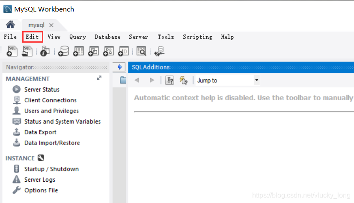
Task: Open the object inspector info icon
Action: pos(45,51)
